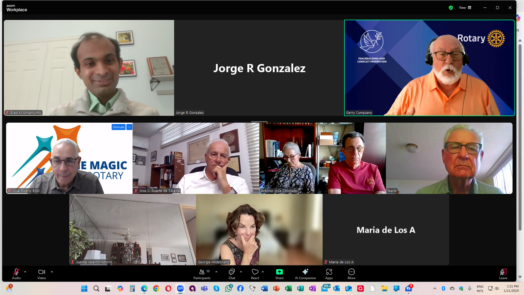Open three-dots menu on Jose Rivero's tile
524x295 pixels.
129,127
